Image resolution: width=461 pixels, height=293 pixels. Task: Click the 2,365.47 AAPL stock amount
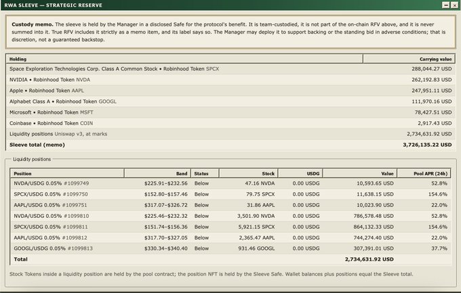pos(257,238)
